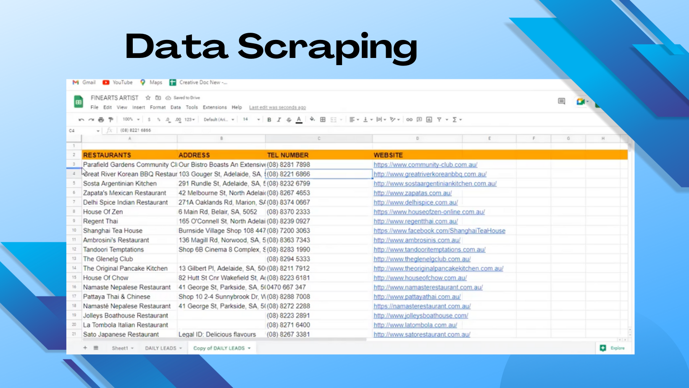Format the cell as percent
This screenshot has height=388, width=689.
tap(159, 120)
